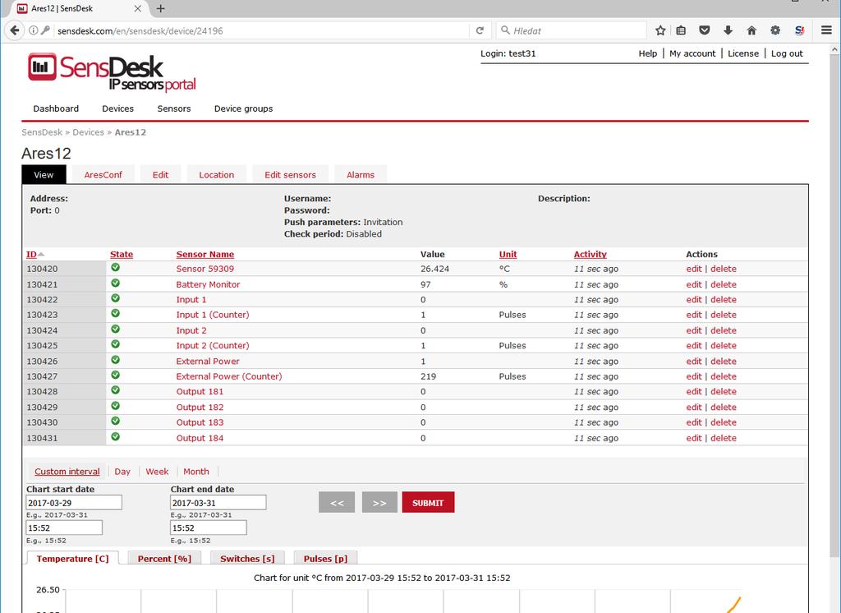Click the chart end time field
Screen dimensions: 841x613
click(x=208, y=528)
